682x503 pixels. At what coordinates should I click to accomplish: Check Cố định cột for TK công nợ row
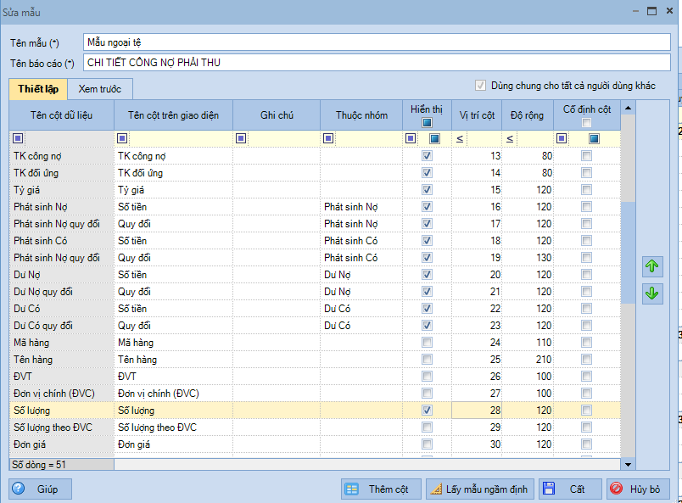point(586,156)
